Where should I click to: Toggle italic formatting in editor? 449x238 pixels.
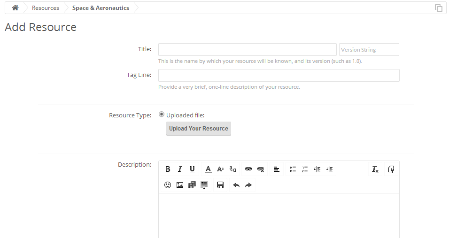[x=180, y=169]
